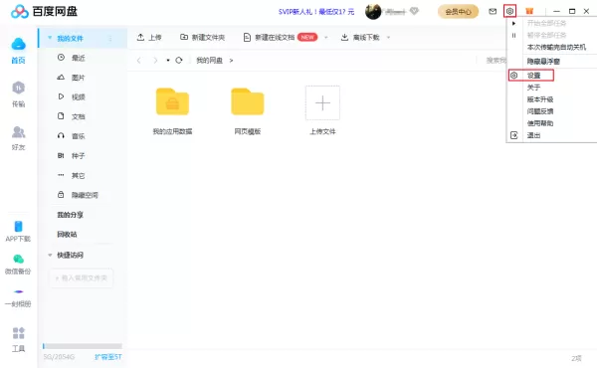Expand the 快捷访问 quick access section

pos(50,255)
